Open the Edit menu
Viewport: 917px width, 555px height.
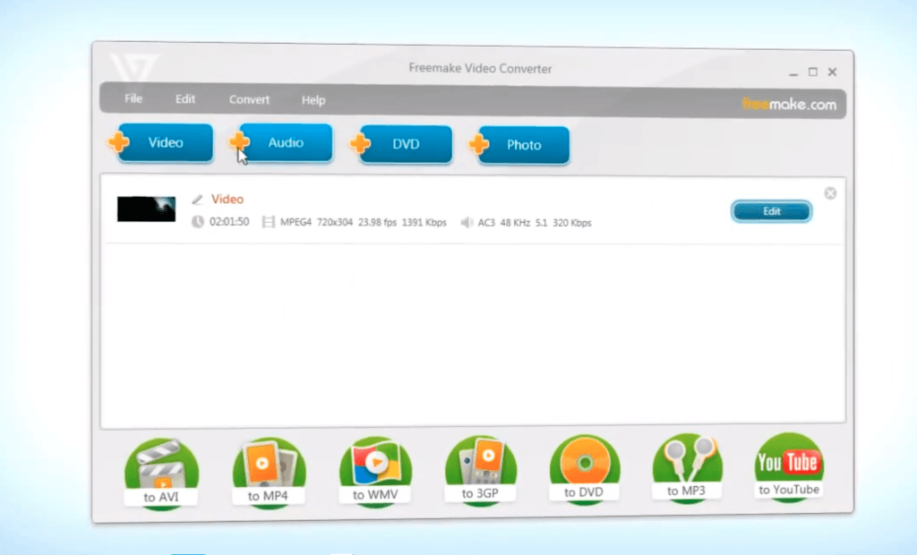click(185, 99)
